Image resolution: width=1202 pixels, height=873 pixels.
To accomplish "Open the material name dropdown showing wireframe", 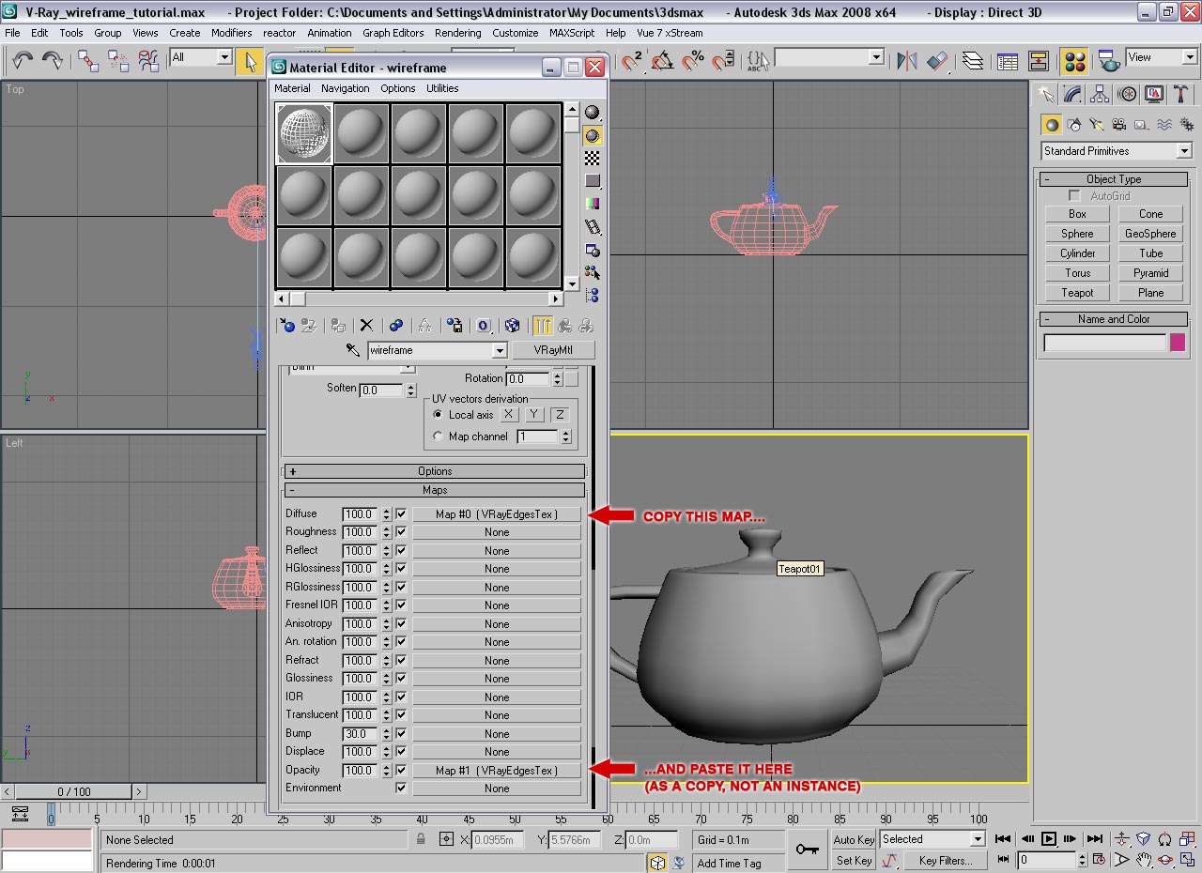I will (501, 349).
